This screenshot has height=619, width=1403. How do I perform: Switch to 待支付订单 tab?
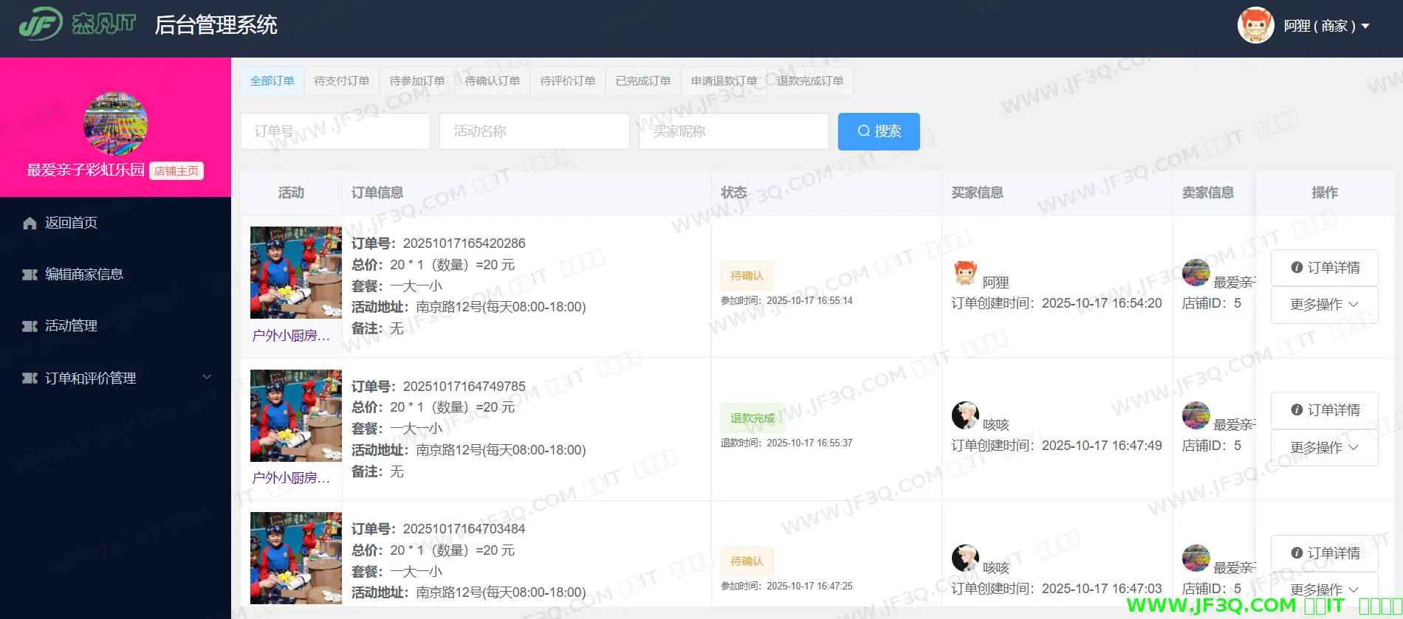(x=342, y=81)
